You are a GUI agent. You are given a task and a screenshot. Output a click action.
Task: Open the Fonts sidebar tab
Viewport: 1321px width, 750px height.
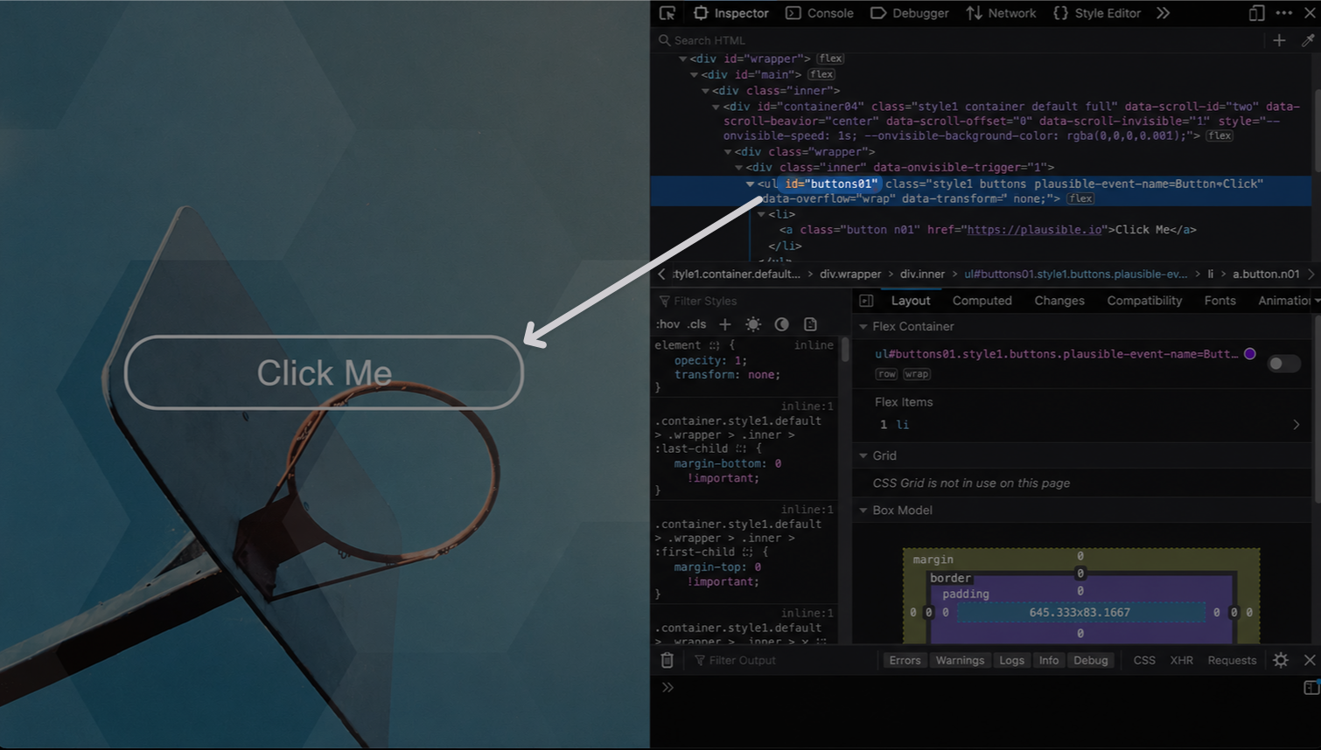coord(1220,301)
